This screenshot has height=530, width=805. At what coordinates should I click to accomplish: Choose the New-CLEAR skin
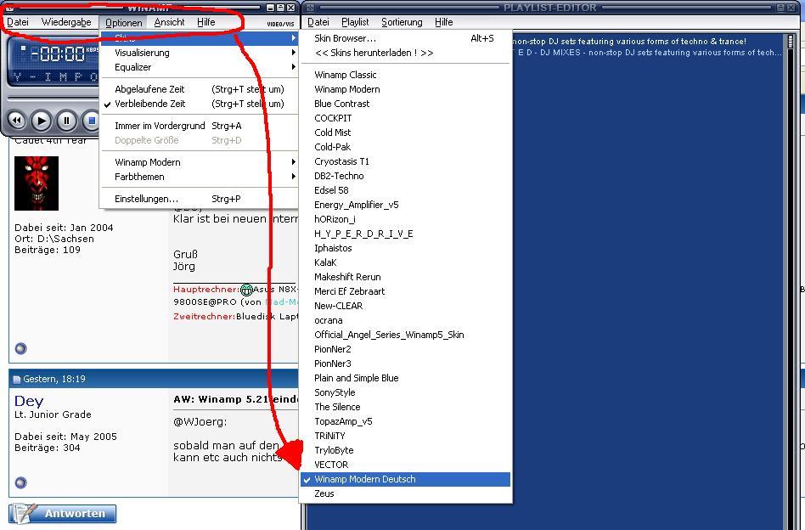click(406, 305)
